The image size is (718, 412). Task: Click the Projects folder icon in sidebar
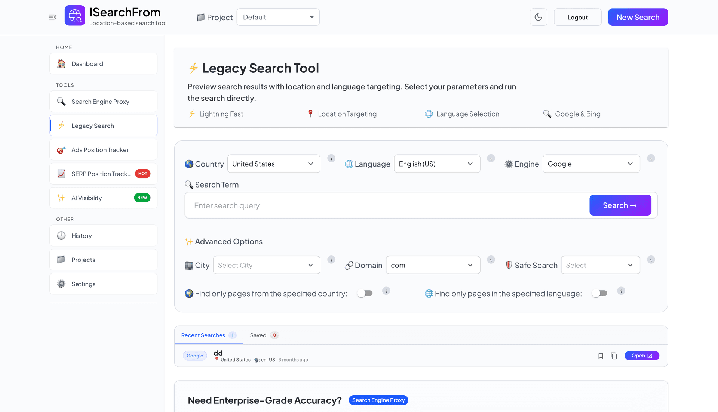pyautogui.click(x=61, y=260)
